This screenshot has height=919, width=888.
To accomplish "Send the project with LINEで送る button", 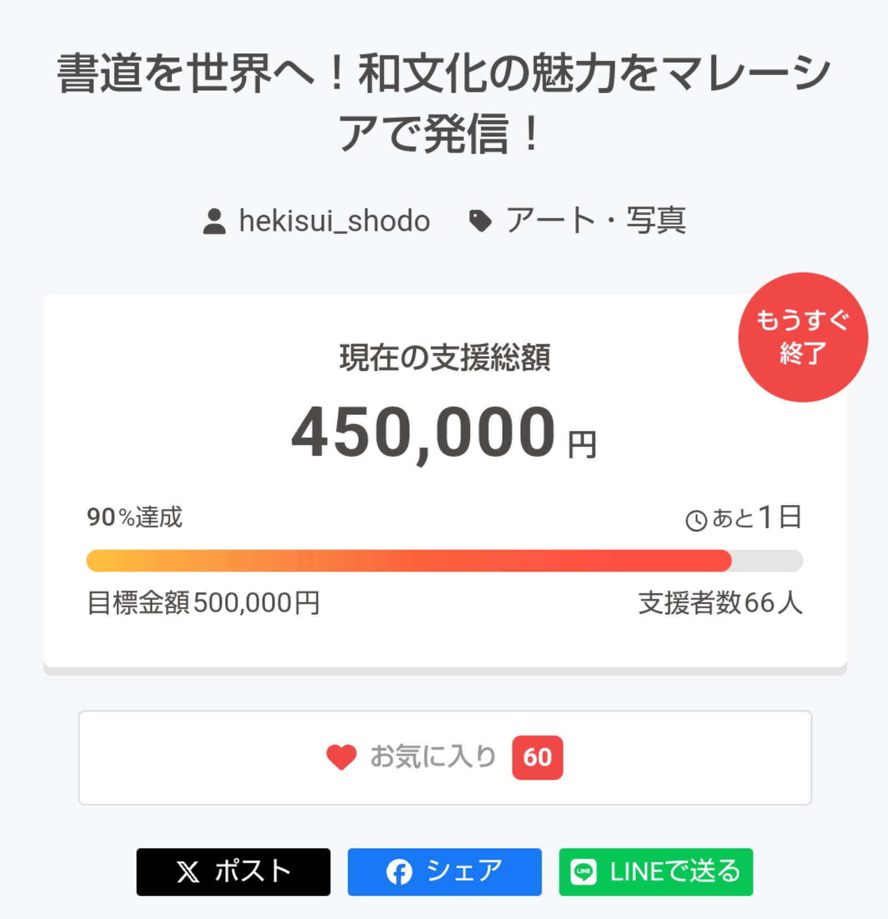I will 656,872.
